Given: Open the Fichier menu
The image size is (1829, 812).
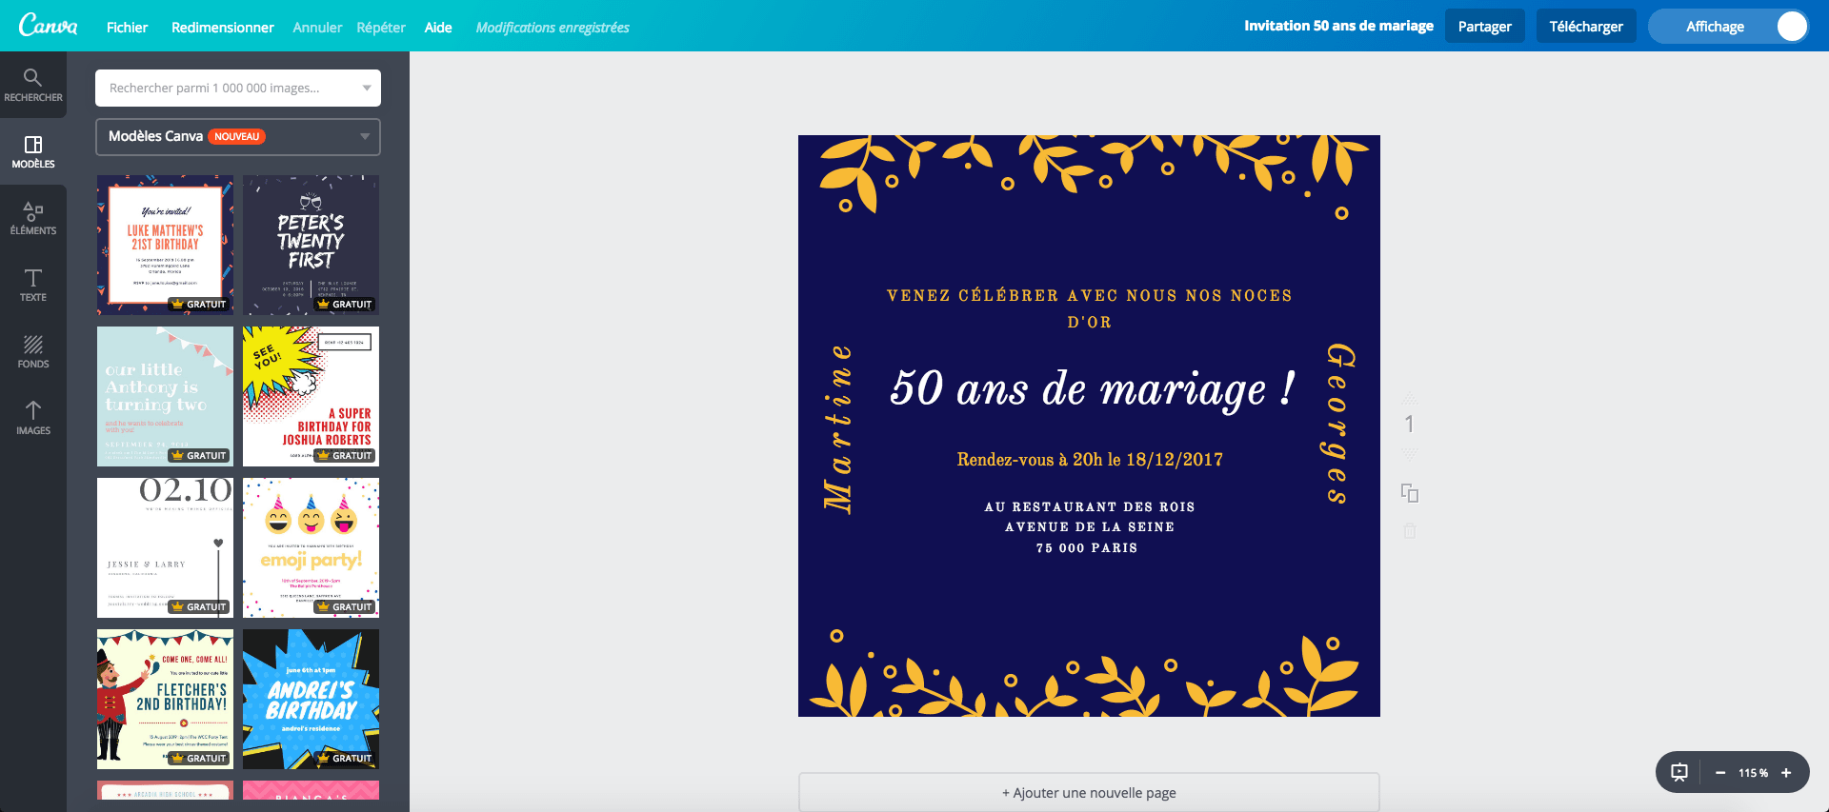Looking at the screenshot, I should click(127, 27).
